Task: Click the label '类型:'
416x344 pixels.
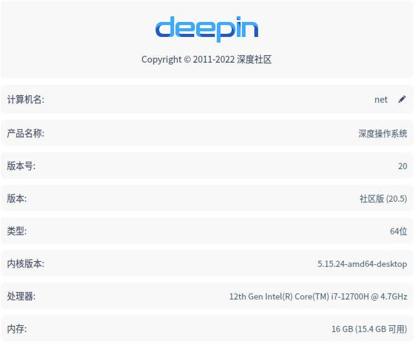Action: pyautogui.click(x=17, y=231)
